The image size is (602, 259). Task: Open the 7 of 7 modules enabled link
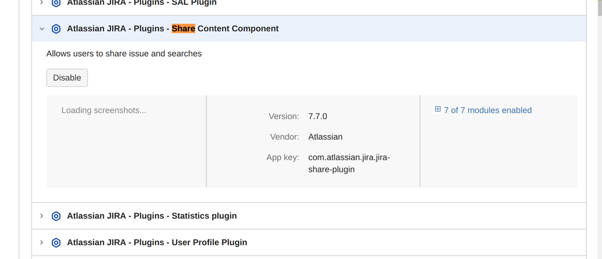point(488,110)
